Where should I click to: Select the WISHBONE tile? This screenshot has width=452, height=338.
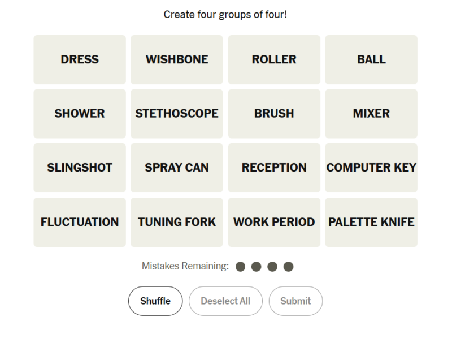(x=177, y=59)
